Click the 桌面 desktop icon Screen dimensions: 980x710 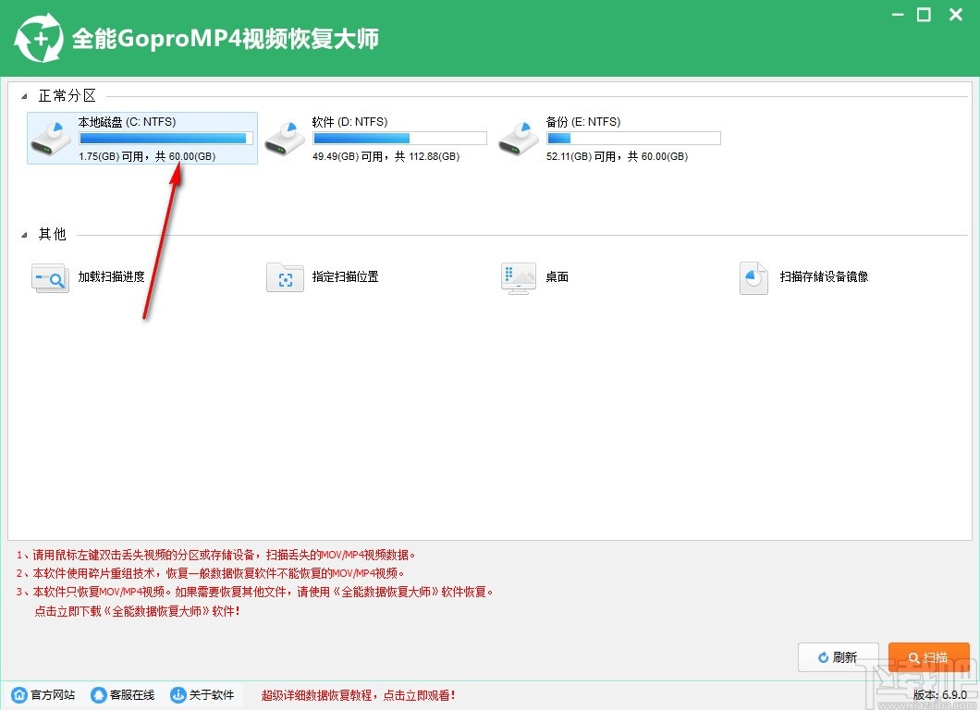click(x=519, y=278)
